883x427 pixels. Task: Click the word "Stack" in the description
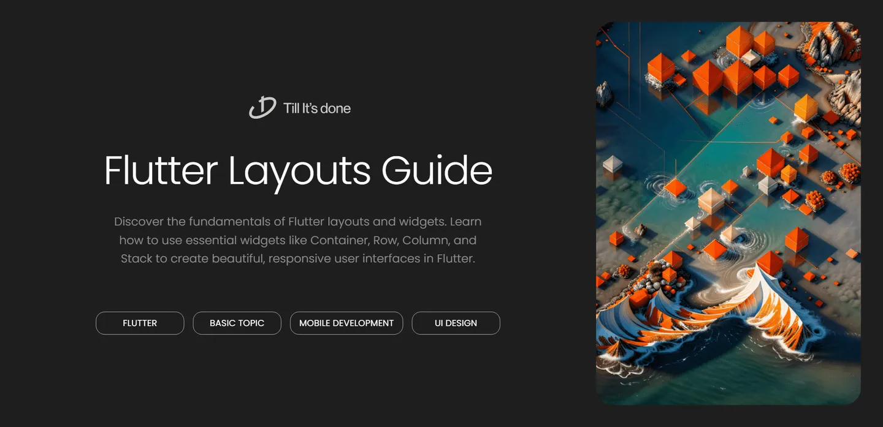click(136, 259)
